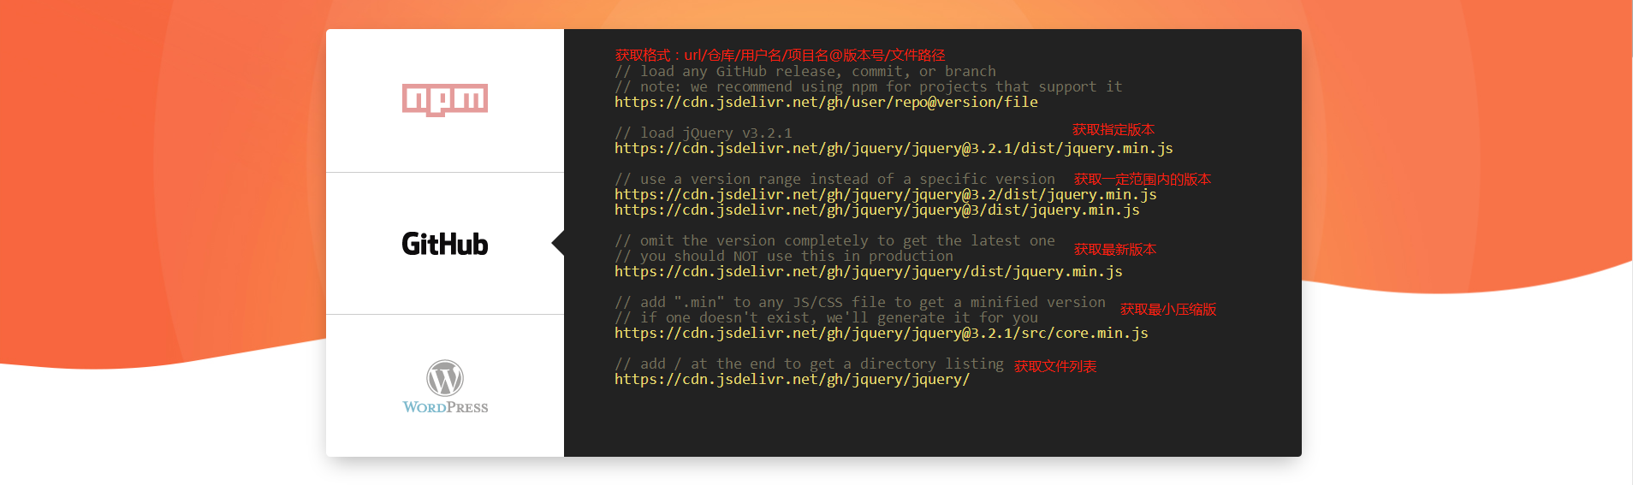
Task: Click the jquery@3/dist/jquery.min.js URL
Action: [877, 210]
